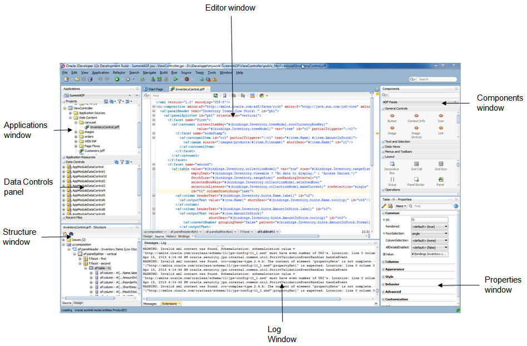Click the Components search field
The width and height of the screenshot is (527, 346).
tap(423, 95)
